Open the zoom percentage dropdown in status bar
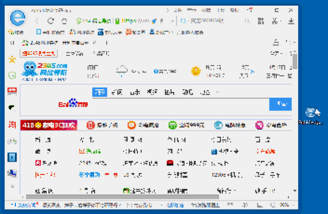This screenshot has width=328, height=214. click(x=285, y=205)
